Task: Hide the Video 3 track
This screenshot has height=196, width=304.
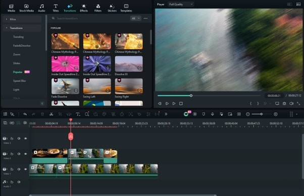Action: (x=25, y=139)
